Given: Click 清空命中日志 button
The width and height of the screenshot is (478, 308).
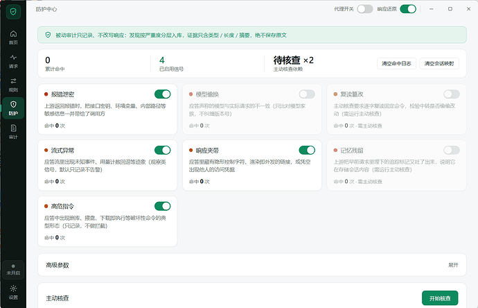Looking at the screenshot, I should click(396, 64).
